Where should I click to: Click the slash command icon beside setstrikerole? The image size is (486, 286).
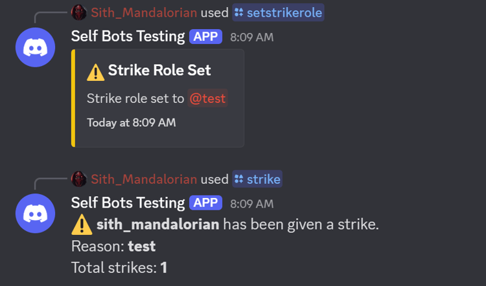(238, 12)
